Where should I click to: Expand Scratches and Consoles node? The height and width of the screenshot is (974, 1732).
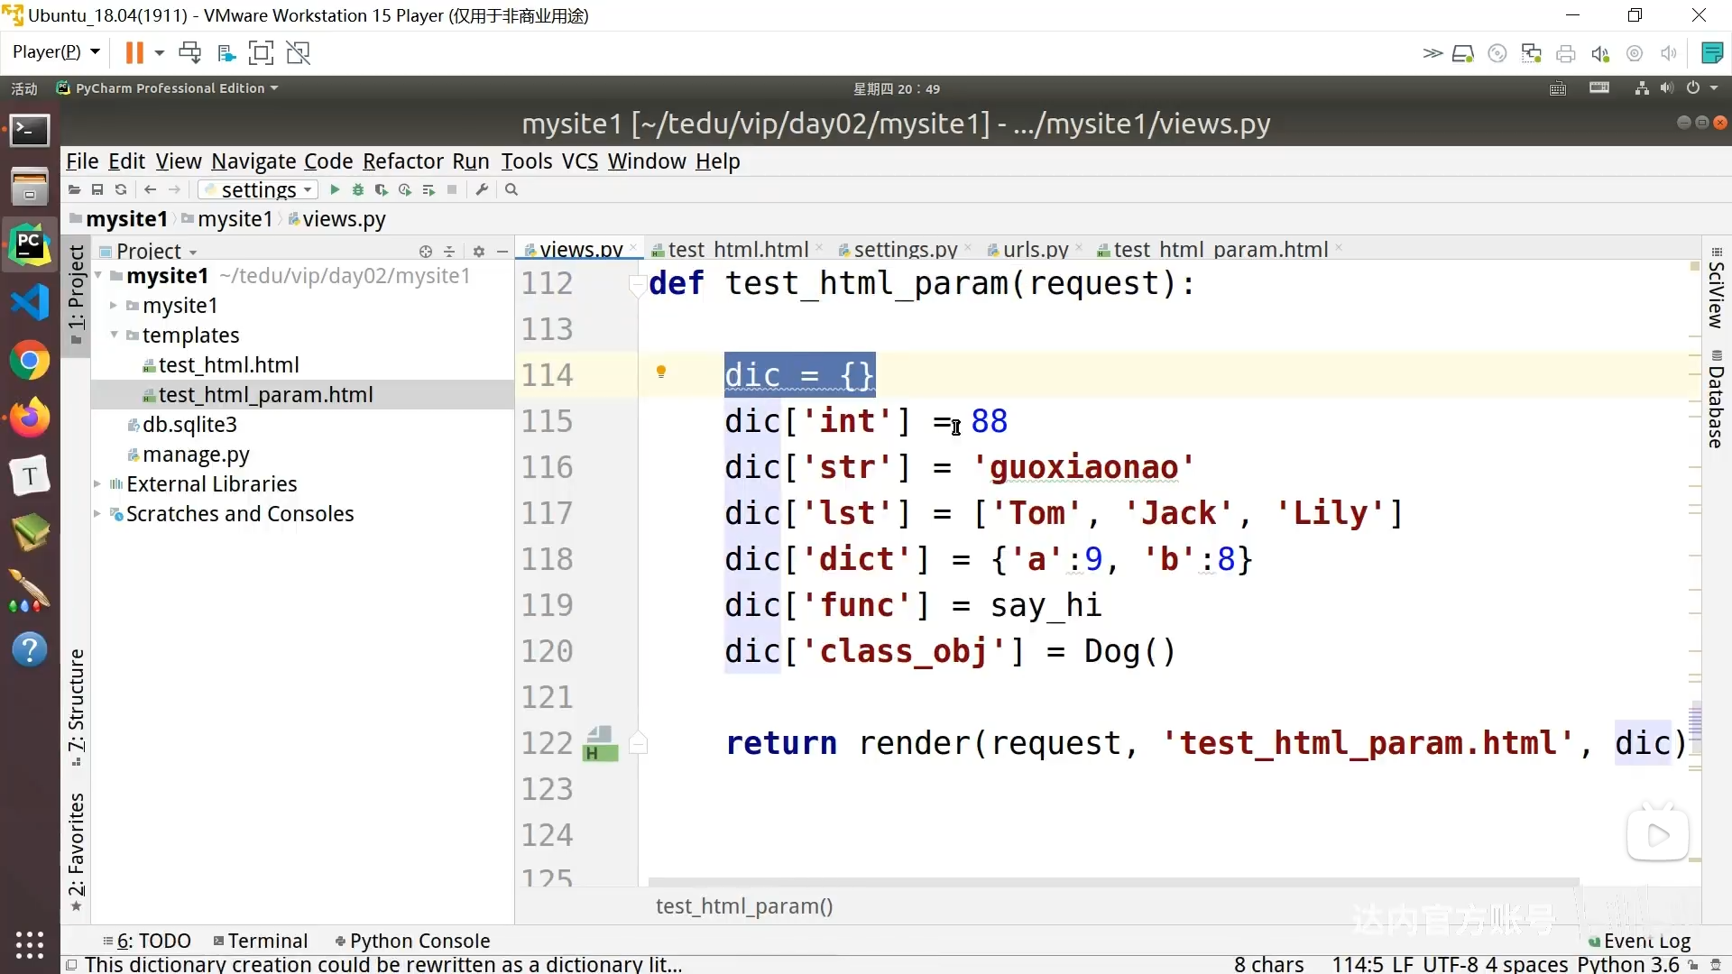point(97,514)
